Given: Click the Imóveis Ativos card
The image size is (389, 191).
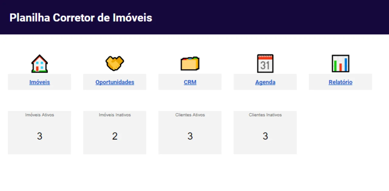Looking at the screenshot, I should point(40,132).
